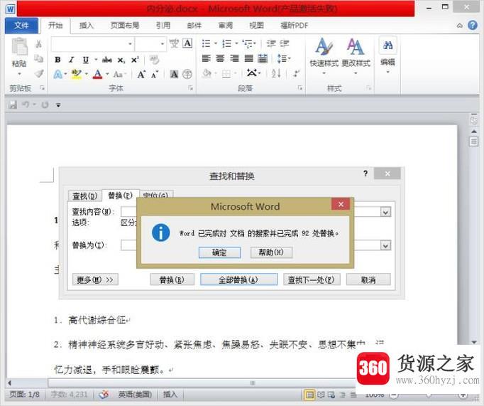This screenshot has height=406, width=484.
Task: Apply the red font color button
Action: click(97, 74)
